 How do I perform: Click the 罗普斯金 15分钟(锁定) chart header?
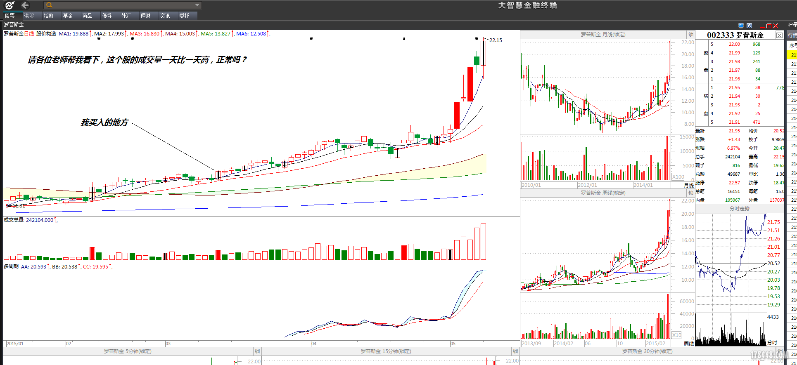pyautogui.click(x=386, y=351)
